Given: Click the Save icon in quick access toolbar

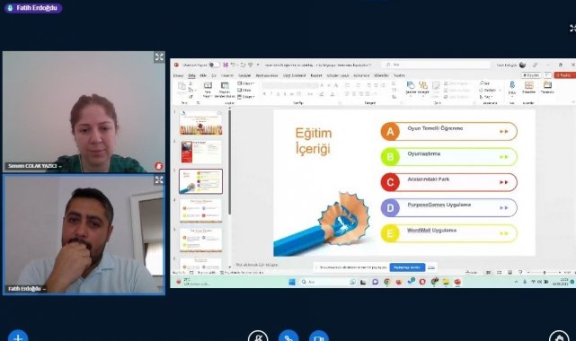Looking at the screenshot, I should coord(226,65).
